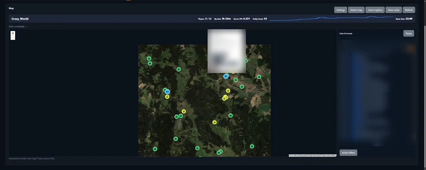
Task: Click the Map section heading
Action: point(11,8)
